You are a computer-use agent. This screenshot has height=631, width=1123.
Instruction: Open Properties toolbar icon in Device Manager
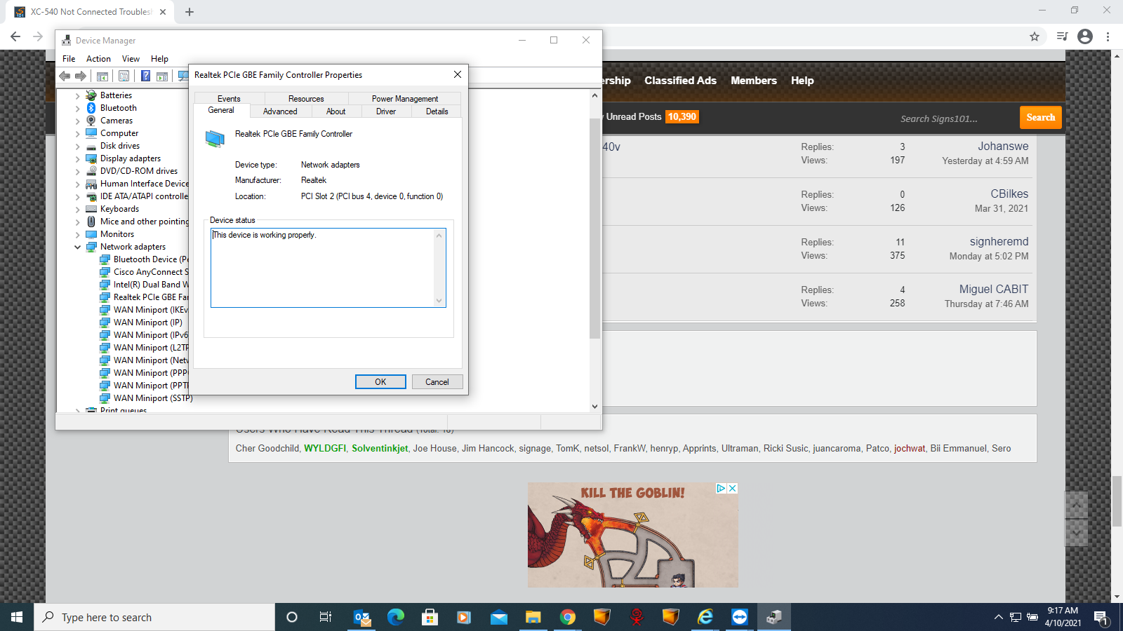coord(124,76)
